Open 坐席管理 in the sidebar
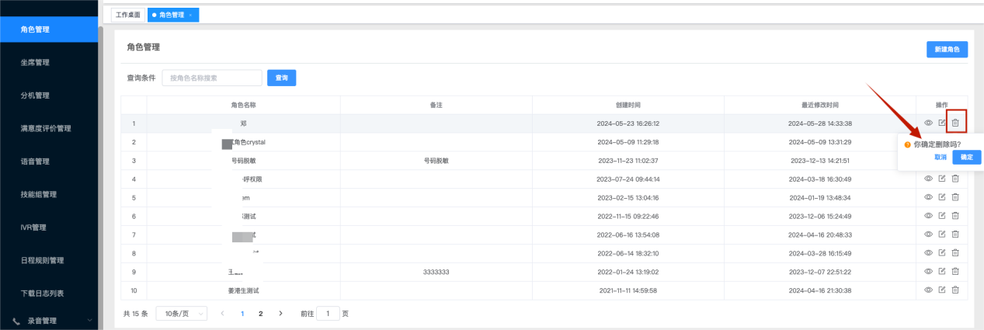This screenshot has width=984, height=330. (x=49, y=62)
